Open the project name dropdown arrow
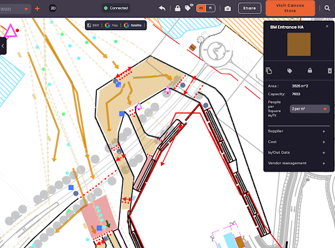Screen dimensions: 335x248 [x=26, y=9]
